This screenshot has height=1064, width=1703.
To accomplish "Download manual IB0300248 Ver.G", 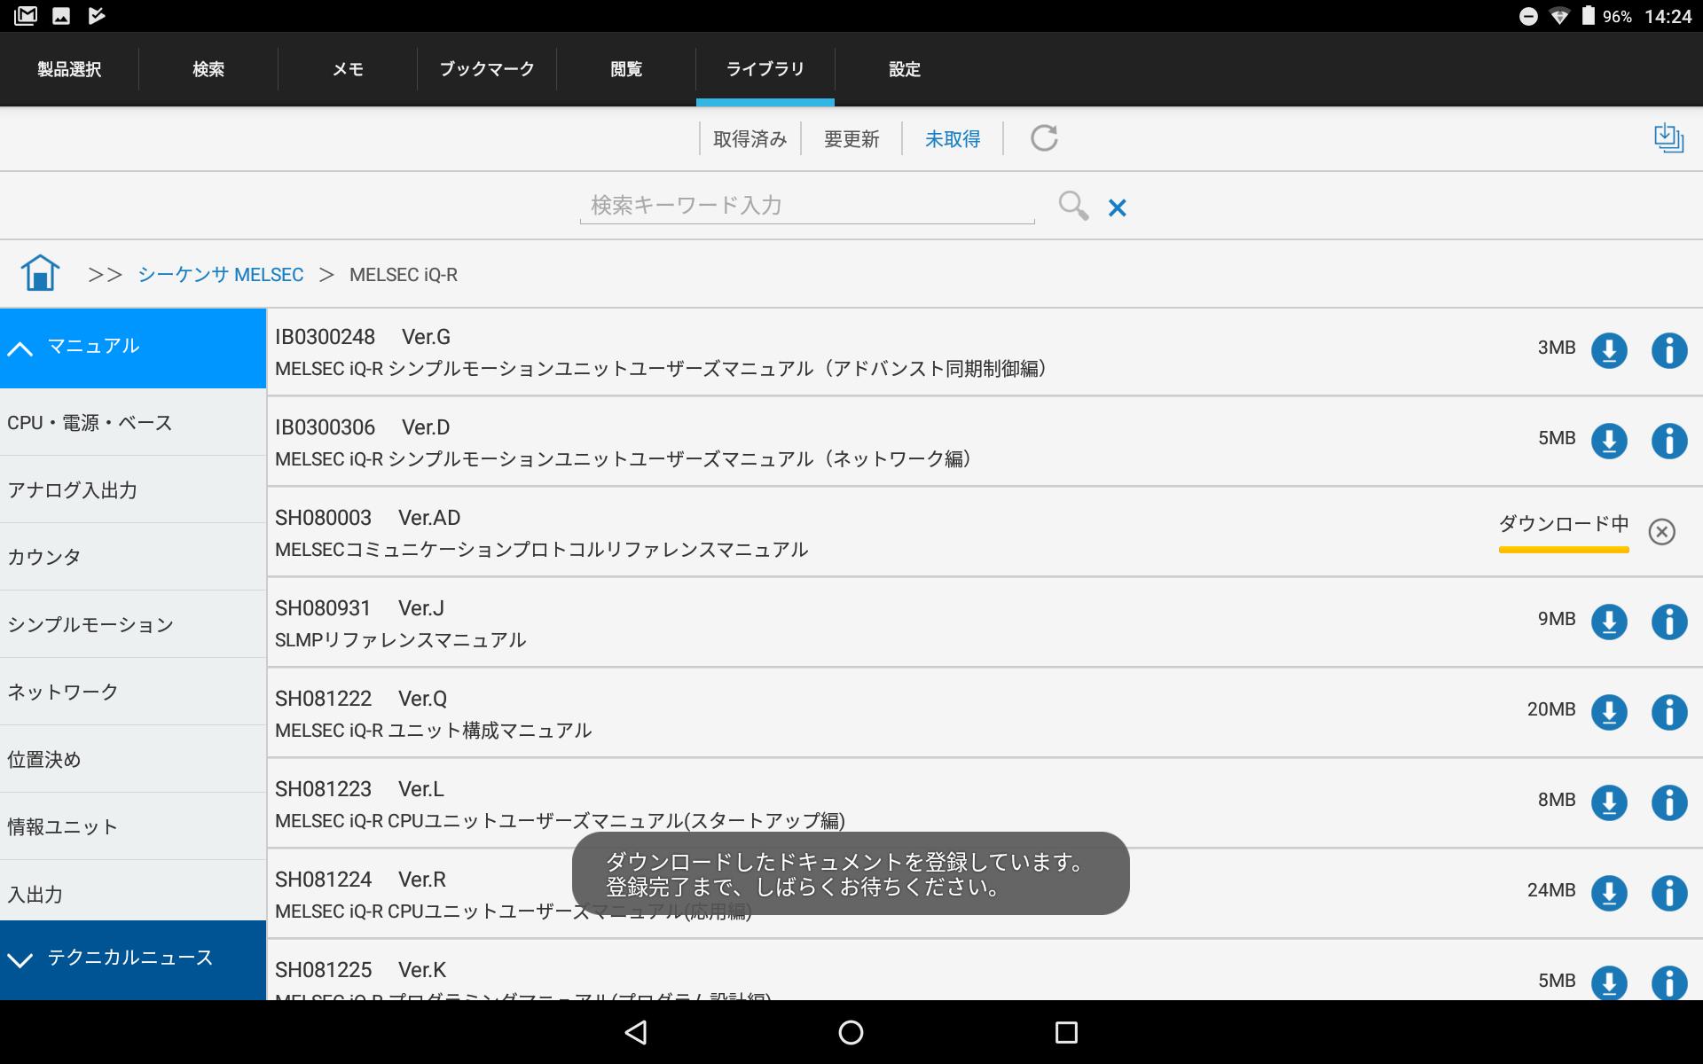I will click(x=1609, y=350).
